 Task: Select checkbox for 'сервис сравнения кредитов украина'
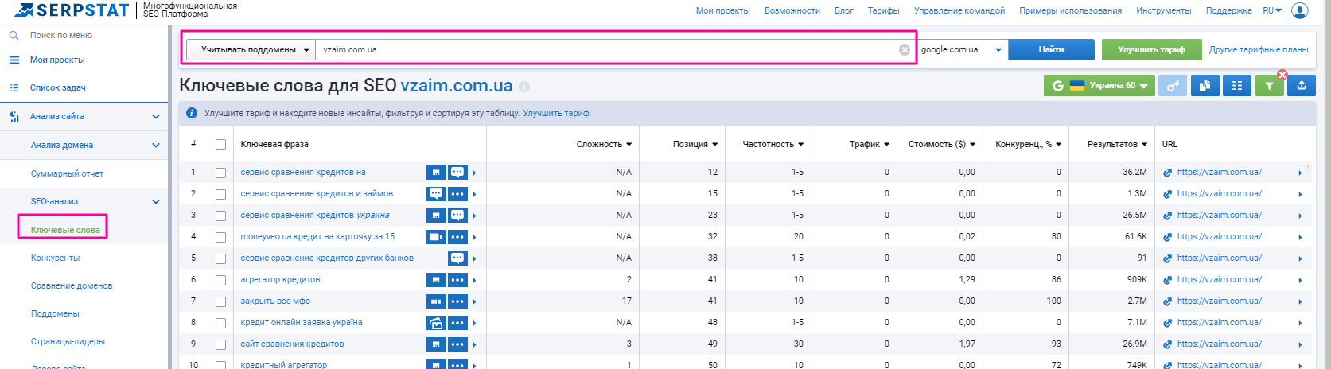click(221, 216)
